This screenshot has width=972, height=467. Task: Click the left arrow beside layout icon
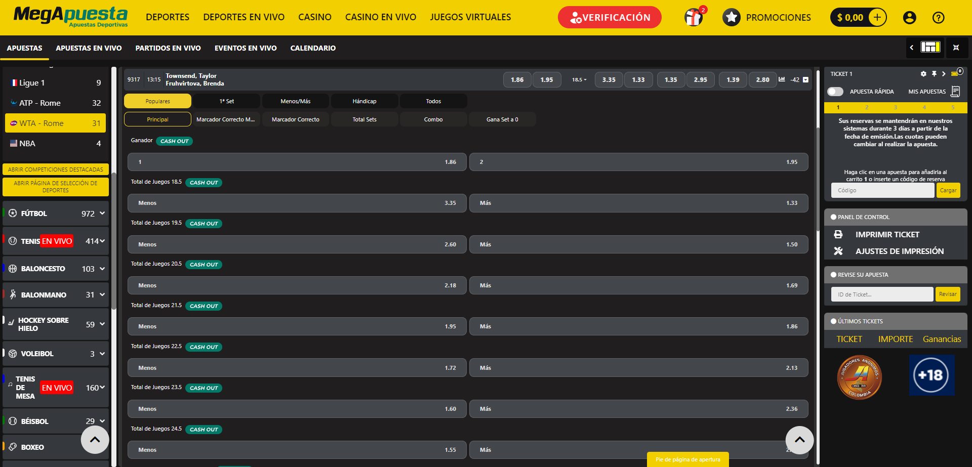pyautogui.click(x=912, y=48)
